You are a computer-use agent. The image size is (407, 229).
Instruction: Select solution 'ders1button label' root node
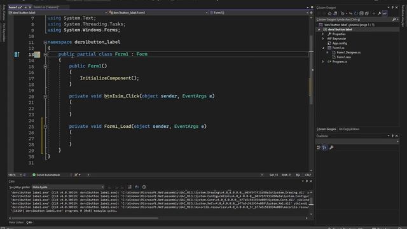[349, 25]
